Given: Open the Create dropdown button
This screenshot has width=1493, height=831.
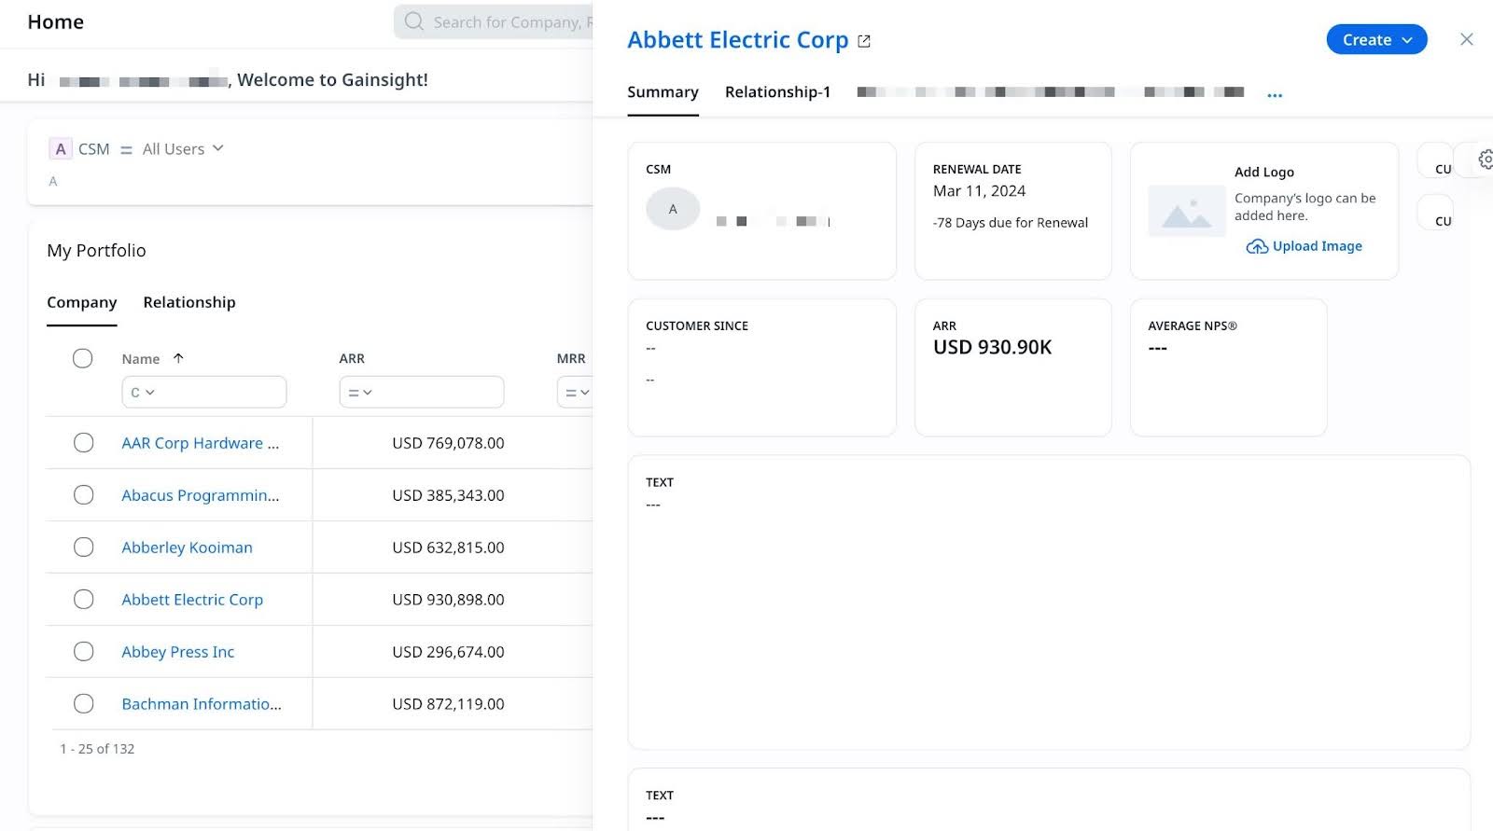Looking at the screenshot, I should coord(1376,39).
